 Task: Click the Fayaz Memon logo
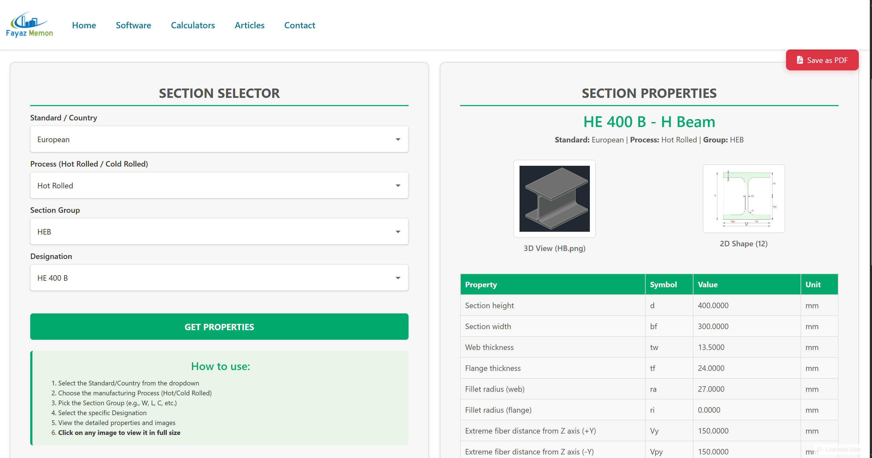coord(29,25)
